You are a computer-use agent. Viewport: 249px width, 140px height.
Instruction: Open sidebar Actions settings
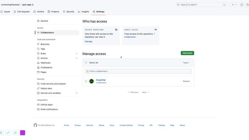(x=44, y=58)
